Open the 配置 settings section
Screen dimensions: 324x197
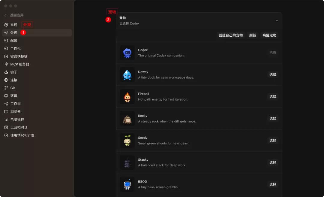click(14, 41)
